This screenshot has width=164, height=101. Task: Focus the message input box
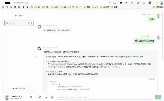pos(105,97)
